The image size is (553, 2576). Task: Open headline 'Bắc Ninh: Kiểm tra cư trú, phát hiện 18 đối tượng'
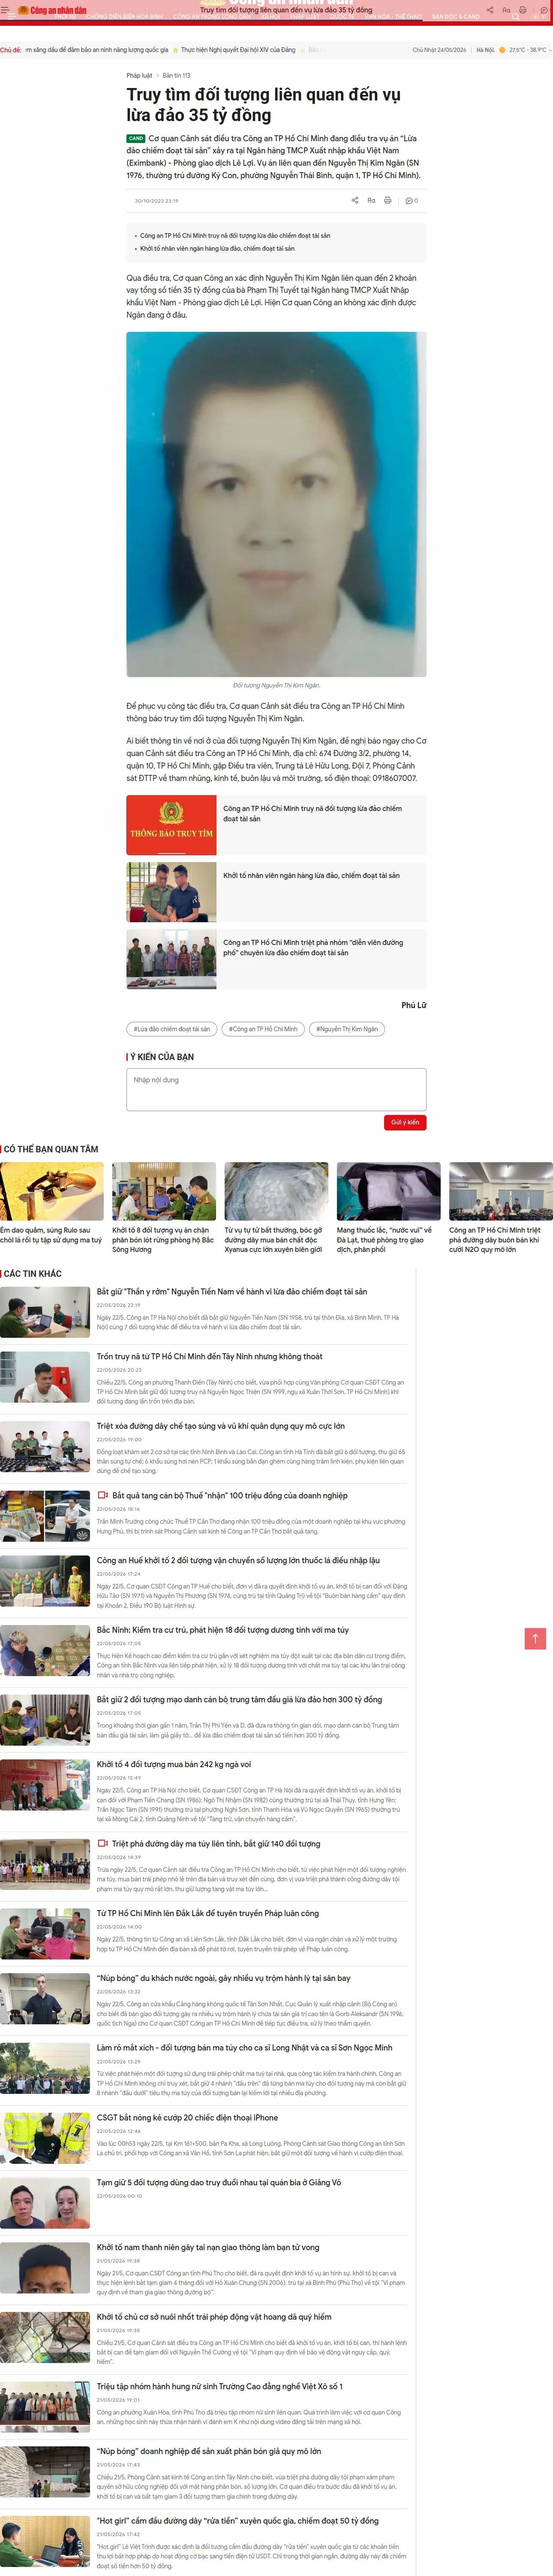click(x=222, y=1630)
